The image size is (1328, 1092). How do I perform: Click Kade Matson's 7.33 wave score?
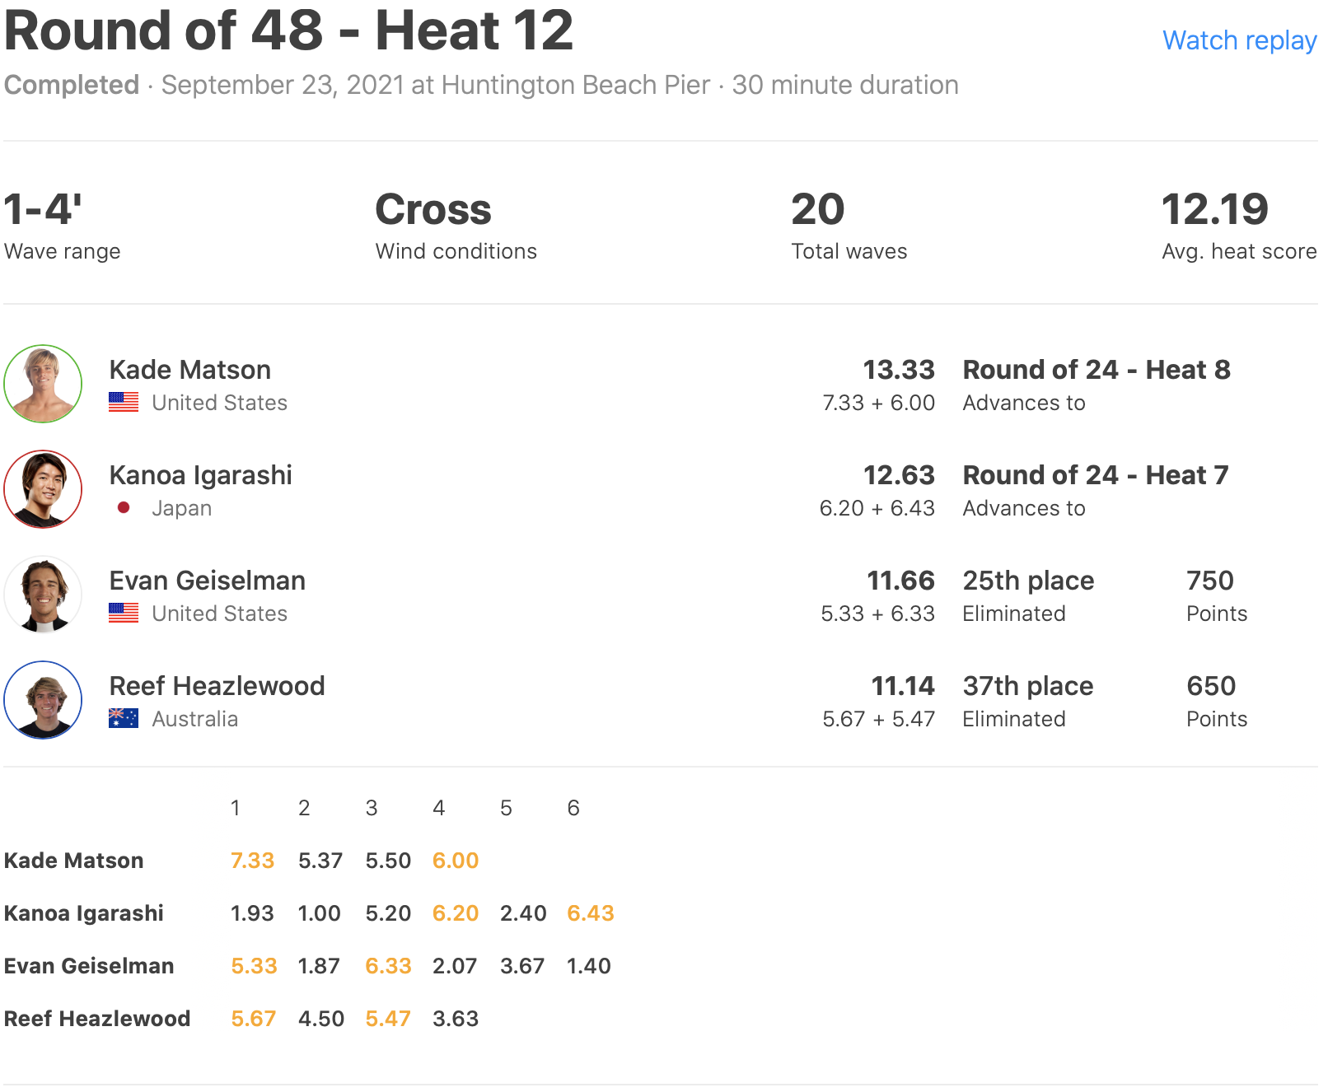(x=252, y=861)
